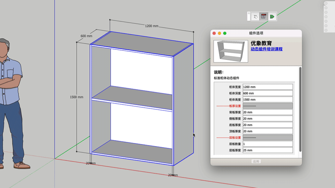
Task: Select the 柜体高度 field showing 1500 mm
Action: click(267, 100)
